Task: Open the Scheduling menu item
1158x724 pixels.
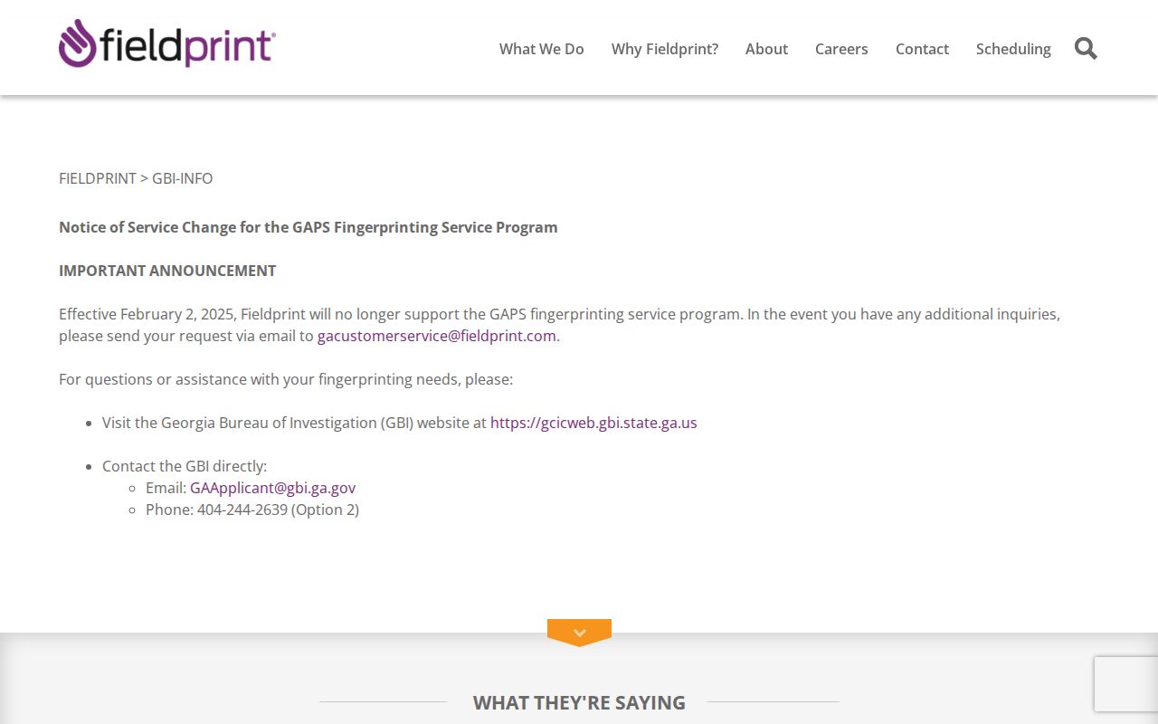Action: [1013, 49]
